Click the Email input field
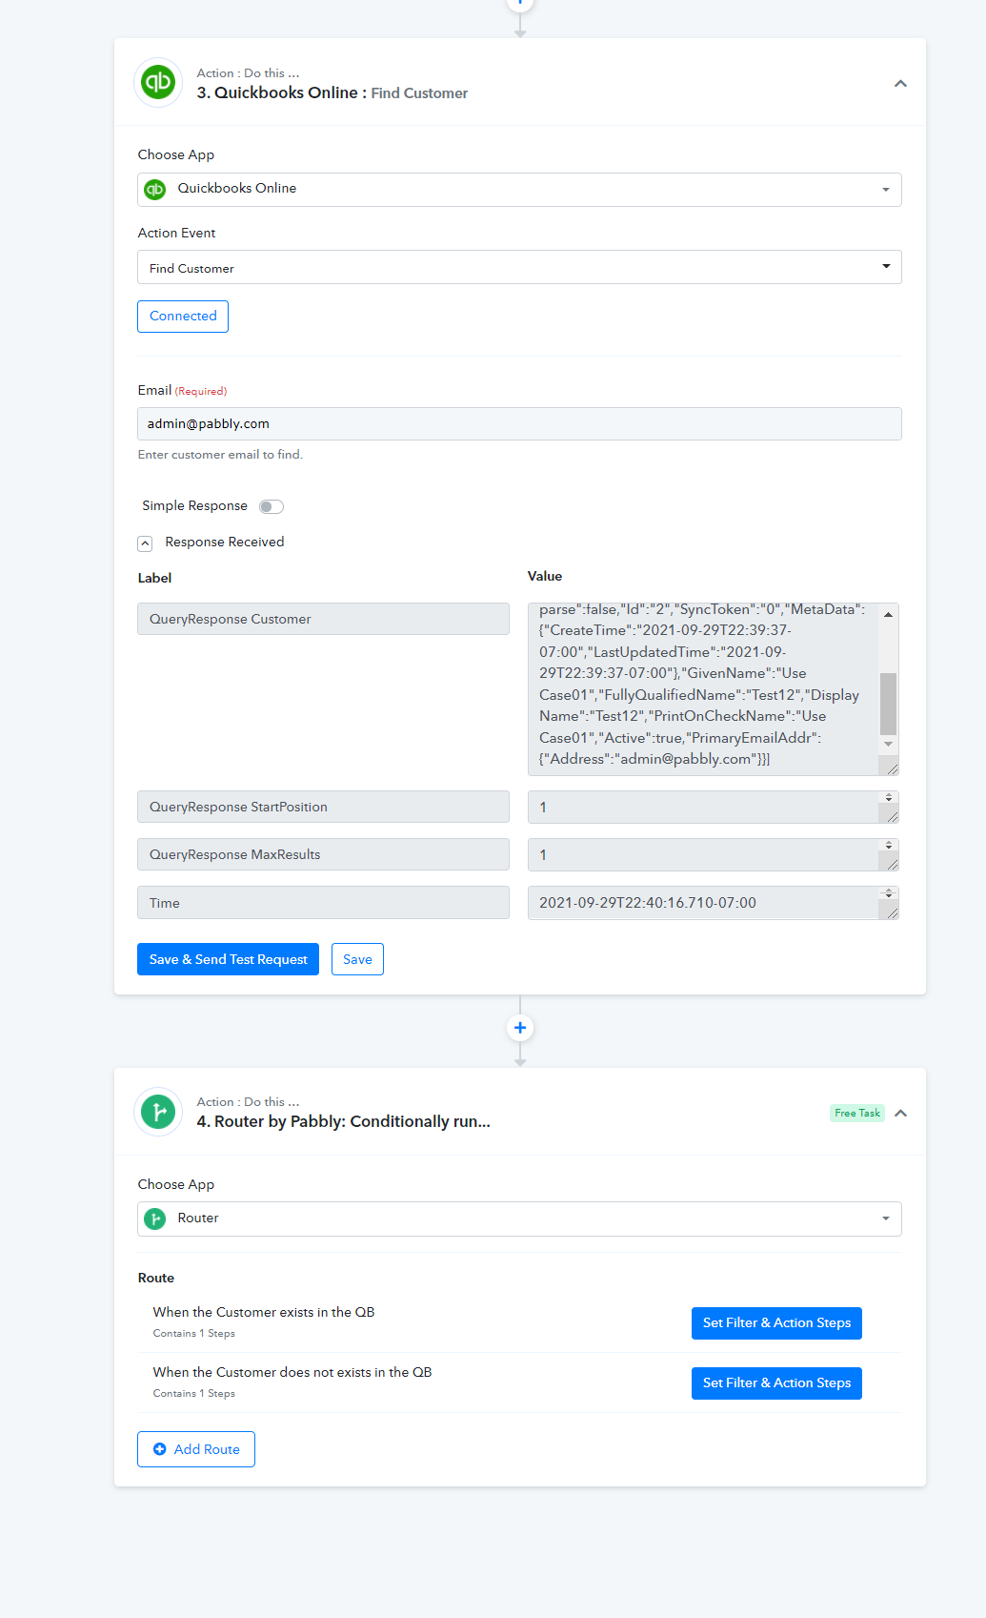The width and height of the screenshot is (986, 1618). point(519,424)
